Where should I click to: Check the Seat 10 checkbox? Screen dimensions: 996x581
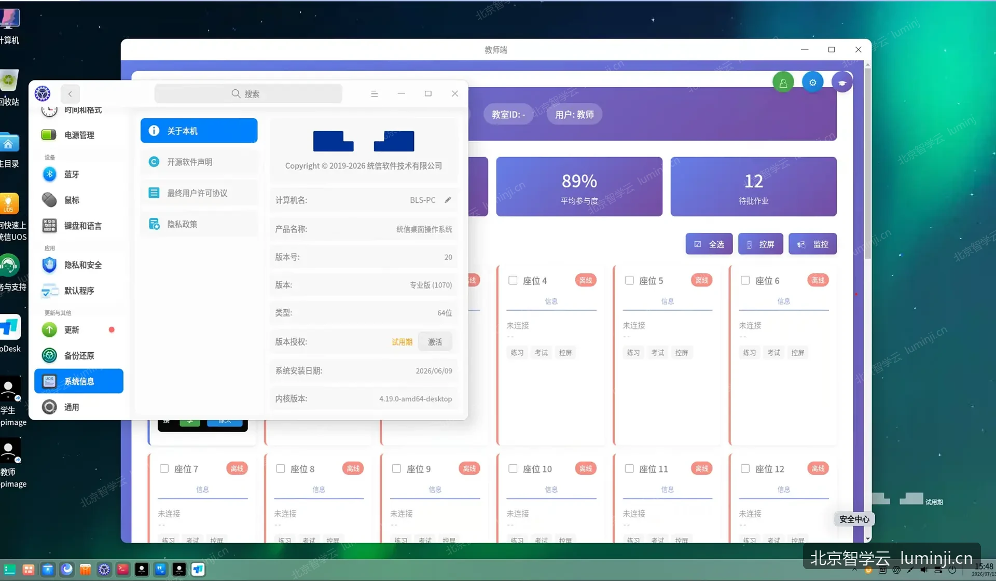(x=513, y=468)
